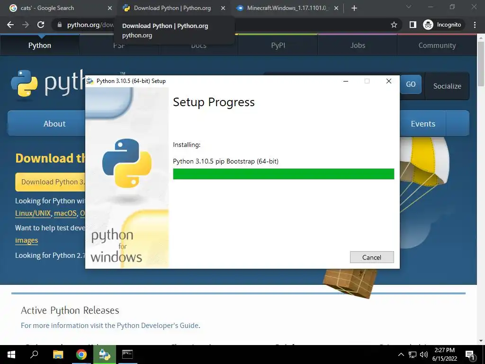Viewport: 485px width, 364px height.
Task: Open the Socialize menu
Action: pyautogui.click(x=447, y=86)
